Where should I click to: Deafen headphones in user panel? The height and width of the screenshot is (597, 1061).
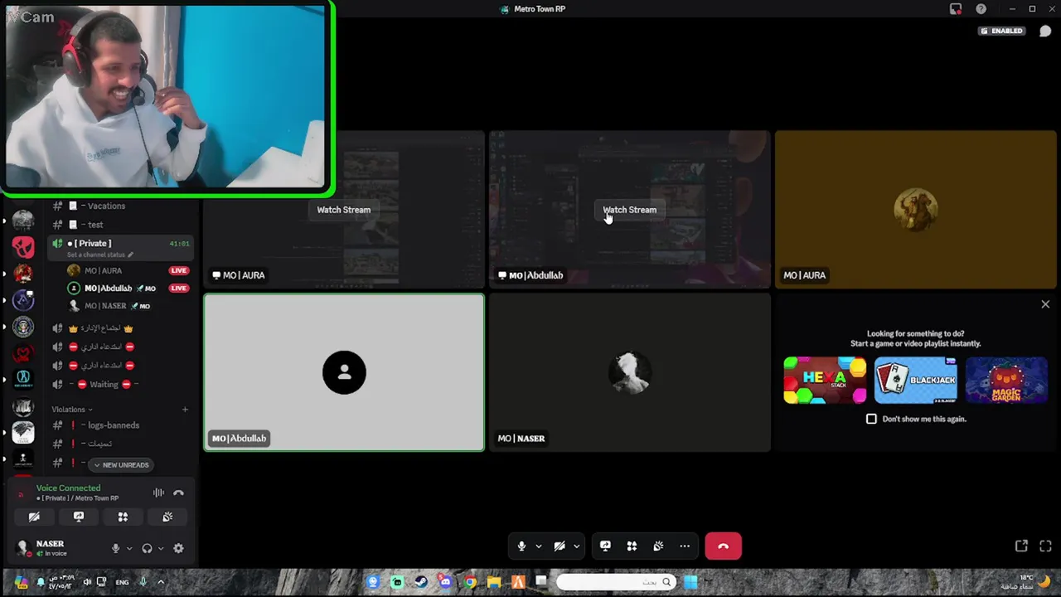(147, 548)
